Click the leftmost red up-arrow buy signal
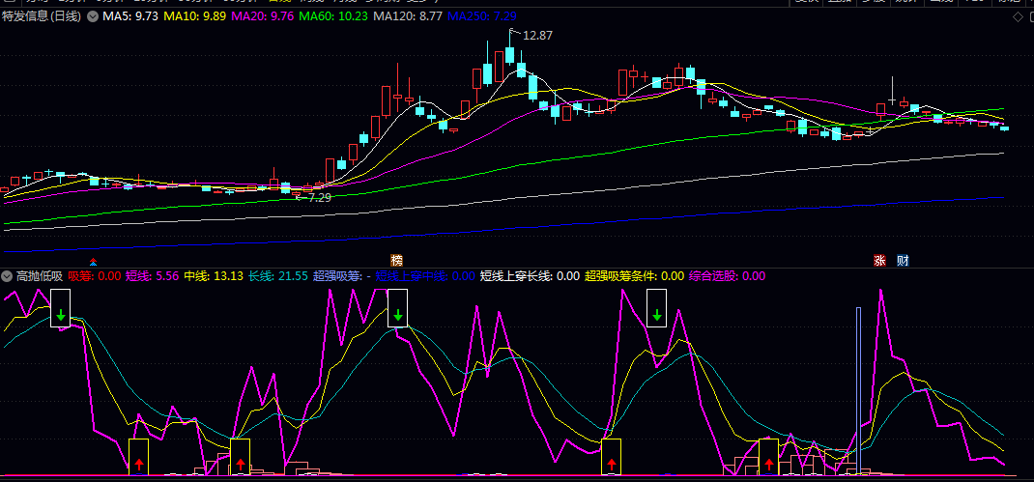1034x482 pixels. 138,465
